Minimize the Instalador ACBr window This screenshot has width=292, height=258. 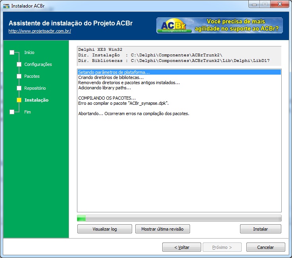pyautogui.click(x=254, y=4)
